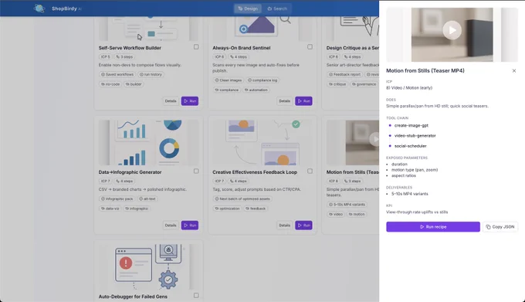Click the 'alt-text' deliverable chip
The width and height of the screenshot is (525, 302).
pos(147,199)
